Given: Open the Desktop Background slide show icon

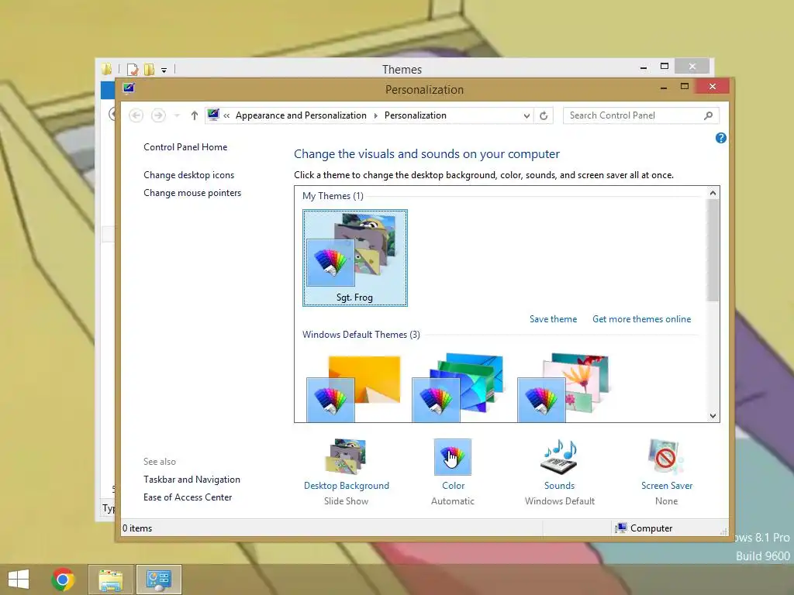Looking at the screenshot, I should coord(346,457).
